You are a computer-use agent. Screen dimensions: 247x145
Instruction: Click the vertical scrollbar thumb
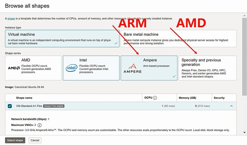(x=244, y=57)
